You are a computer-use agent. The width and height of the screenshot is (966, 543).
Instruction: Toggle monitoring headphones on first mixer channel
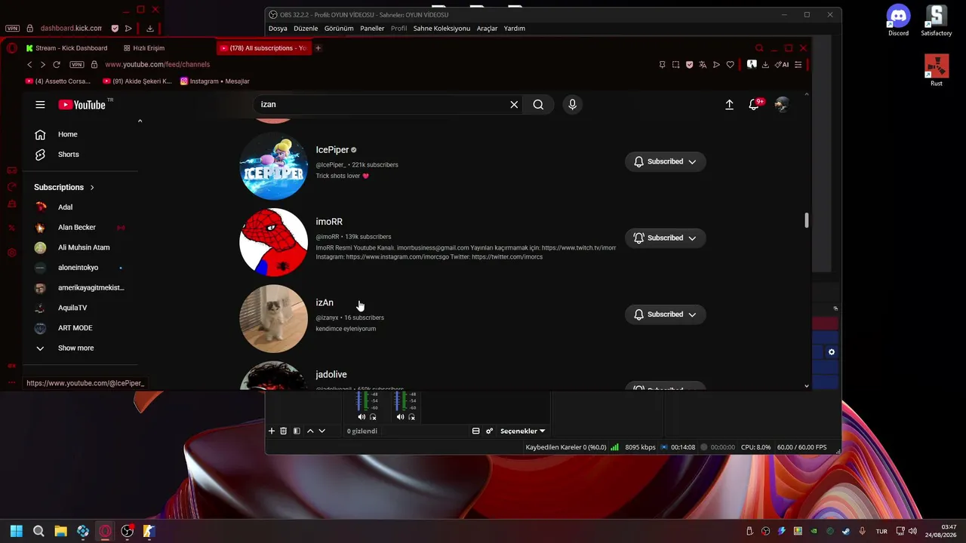point(373,417)
